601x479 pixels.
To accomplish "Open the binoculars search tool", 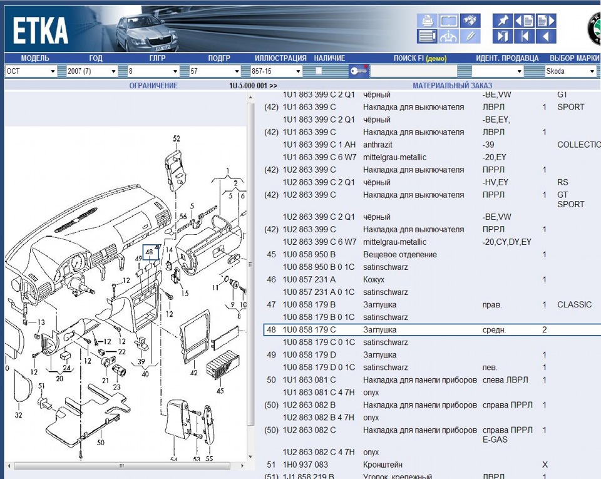I will (x=470, y=21).
